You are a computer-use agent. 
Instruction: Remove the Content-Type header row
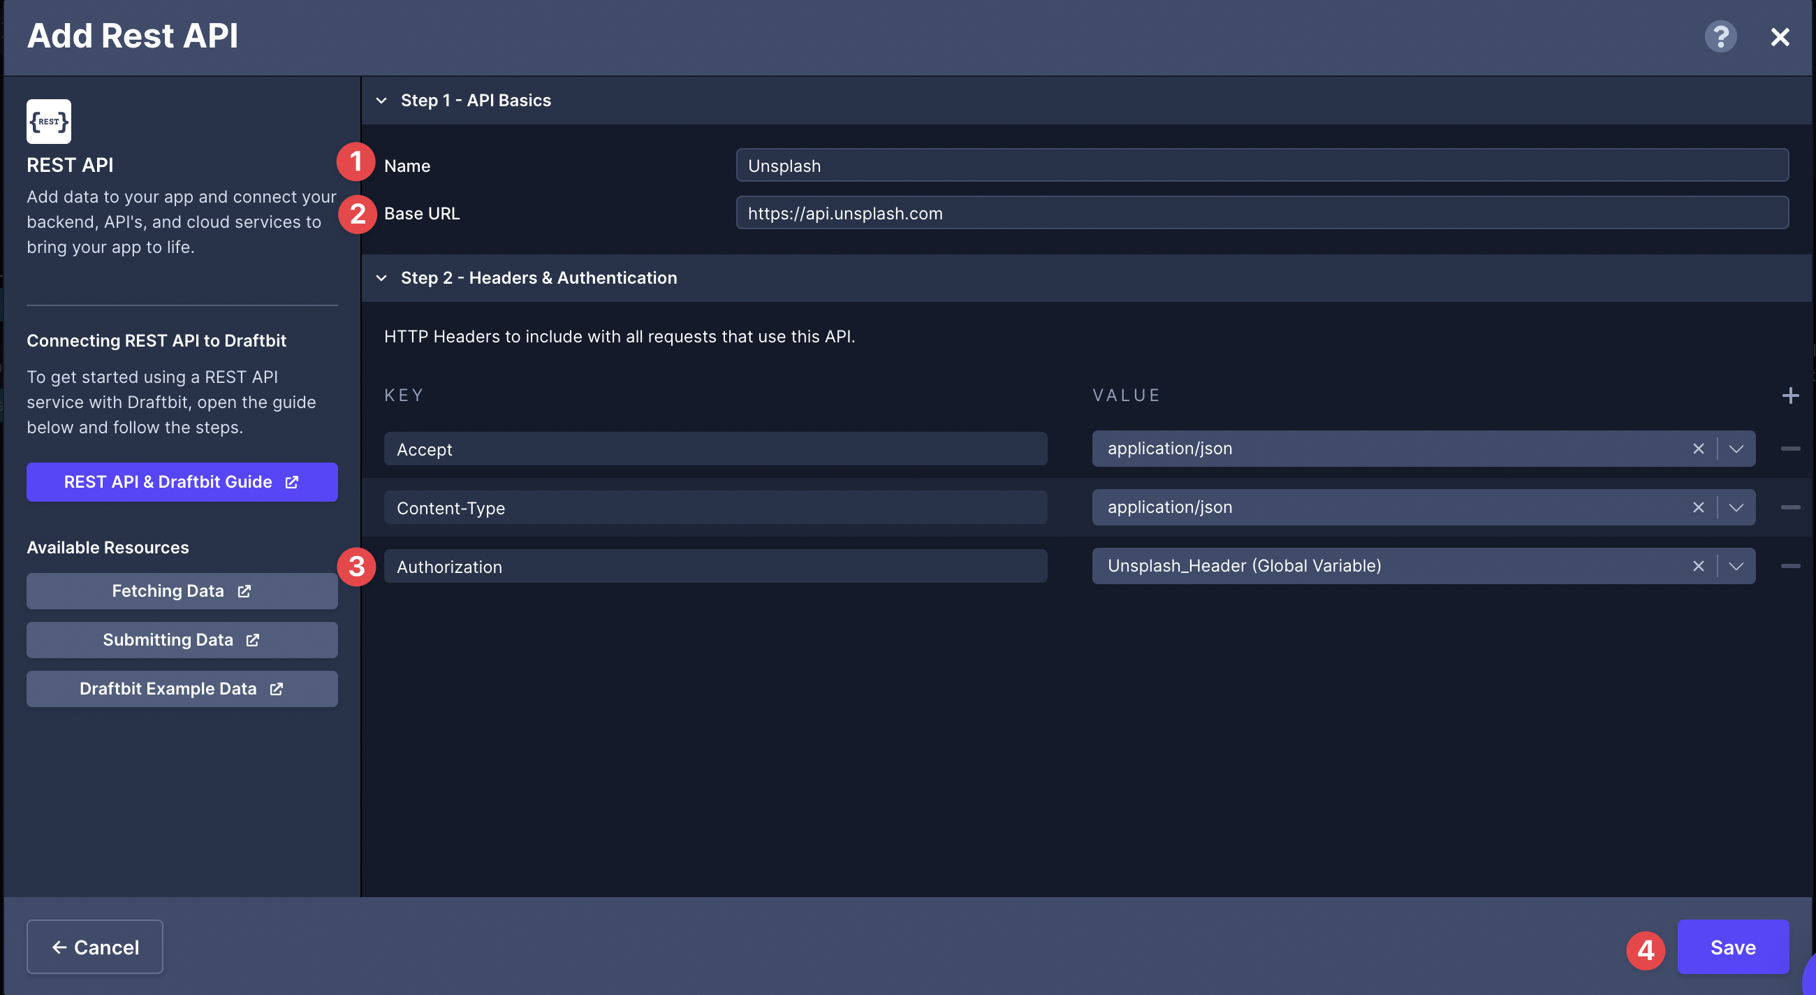coord(1790,507)
